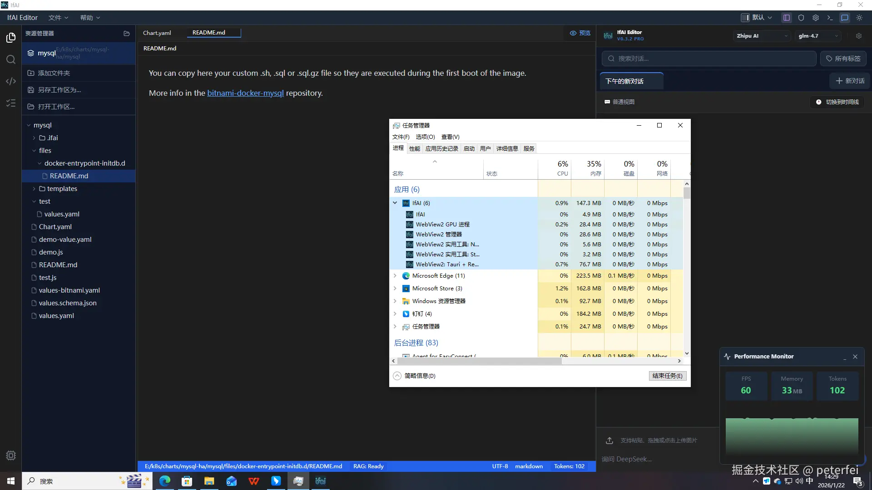Click the image upload icon in chat
872x490 pixels.
coord(609,440)
